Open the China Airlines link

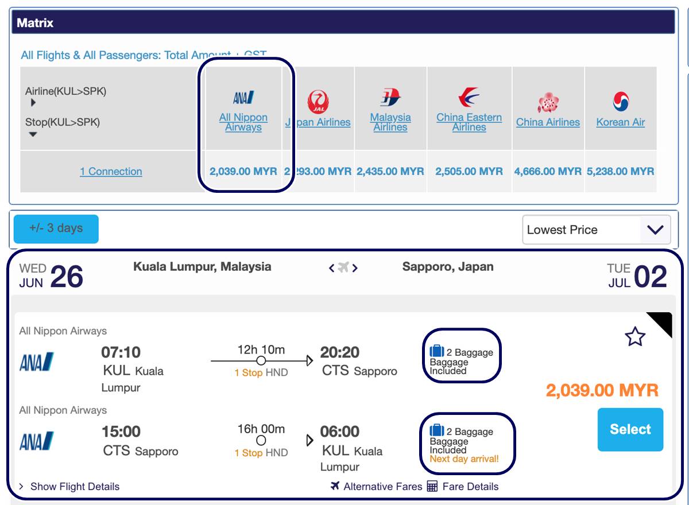tap(548, 122)
